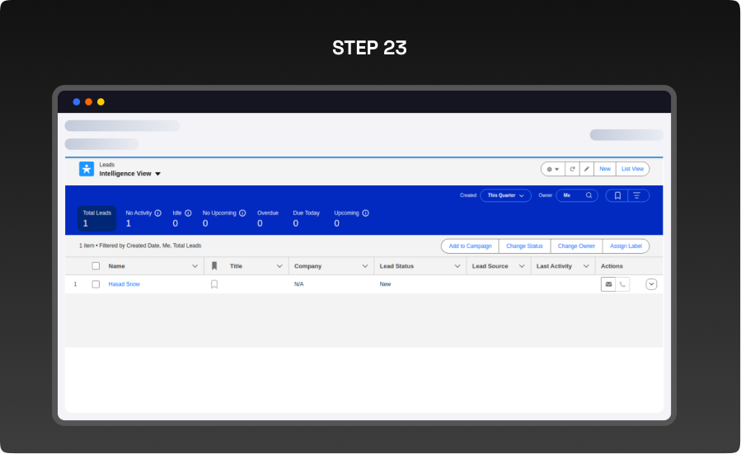Select the Overdue metric
This screenshot has width=741, height=454.
(x=268, y=218)
